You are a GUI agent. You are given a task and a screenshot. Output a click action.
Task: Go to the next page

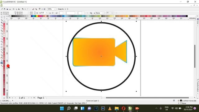click(29, 98)
